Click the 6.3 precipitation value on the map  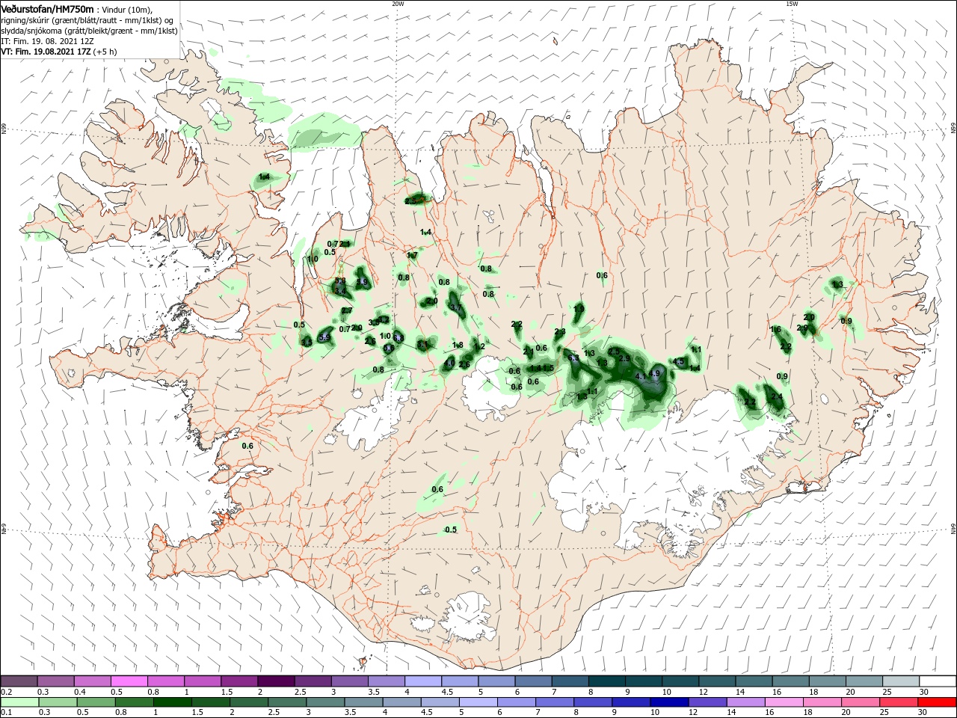[x=574, y=358]
